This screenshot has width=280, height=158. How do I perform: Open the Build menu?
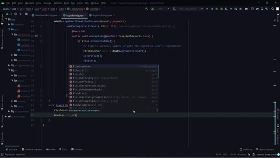pyautogui.click(x=66, y=3)
